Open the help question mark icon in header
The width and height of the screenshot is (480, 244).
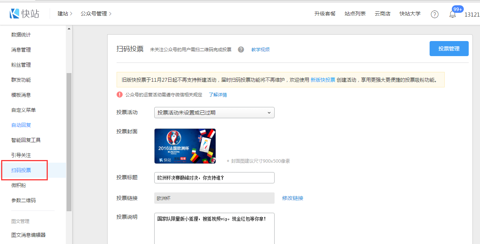click(434, 14)
